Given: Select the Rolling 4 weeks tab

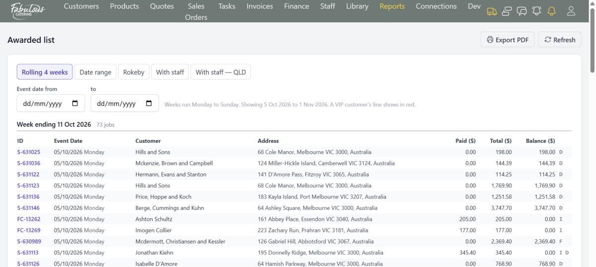Looking at the screenshot, I should [x=45, y=72].
